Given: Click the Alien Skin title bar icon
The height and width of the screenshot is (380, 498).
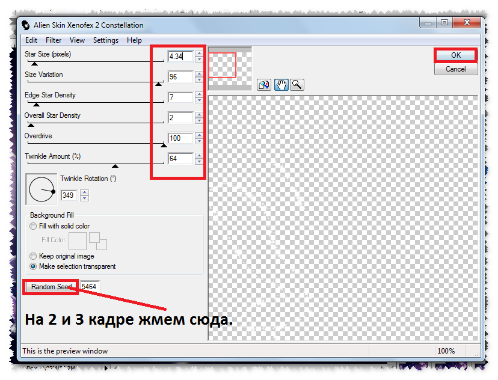Looking at the screenshot, I should tap(25, 25).
